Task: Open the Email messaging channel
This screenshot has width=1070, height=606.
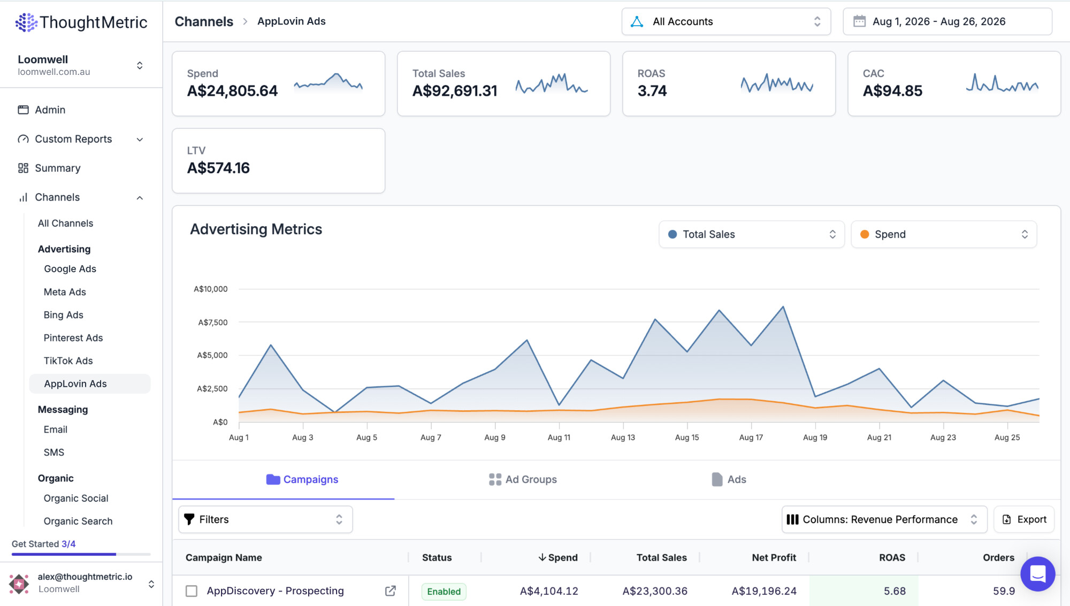Action: coord(56,429)
